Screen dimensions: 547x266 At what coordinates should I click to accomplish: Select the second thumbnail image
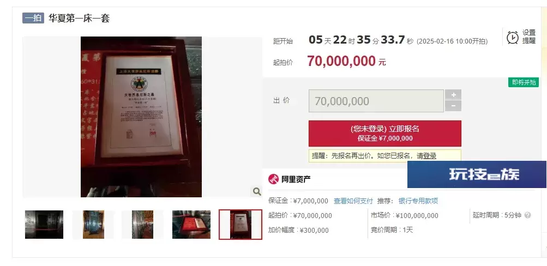(x=93, y=225)
